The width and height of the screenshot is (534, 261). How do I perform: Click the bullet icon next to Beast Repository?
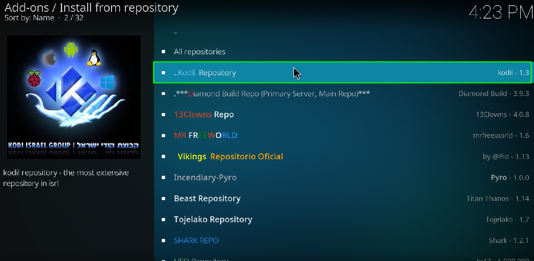click(x=163, y=199)
